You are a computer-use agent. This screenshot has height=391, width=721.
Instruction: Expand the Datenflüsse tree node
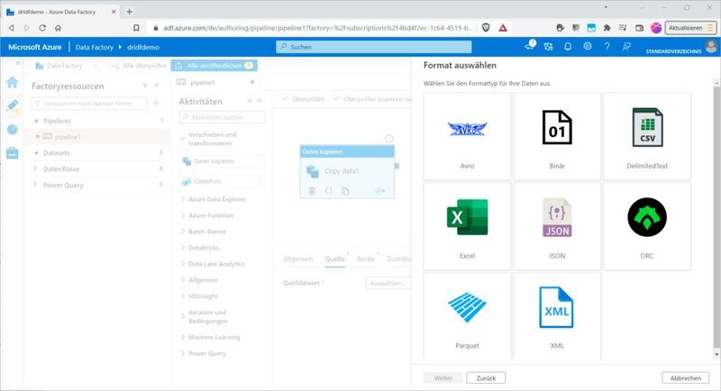[x=36, y=168]
